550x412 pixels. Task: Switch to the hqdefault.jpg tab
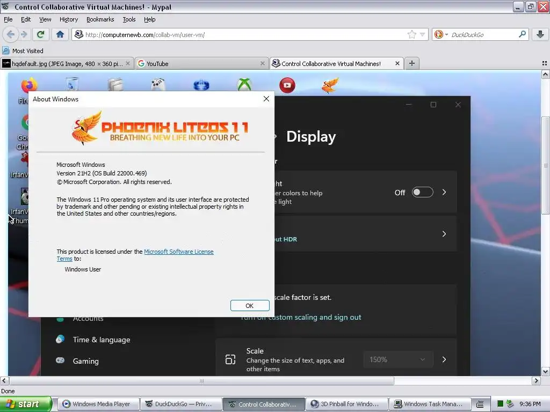67,63
